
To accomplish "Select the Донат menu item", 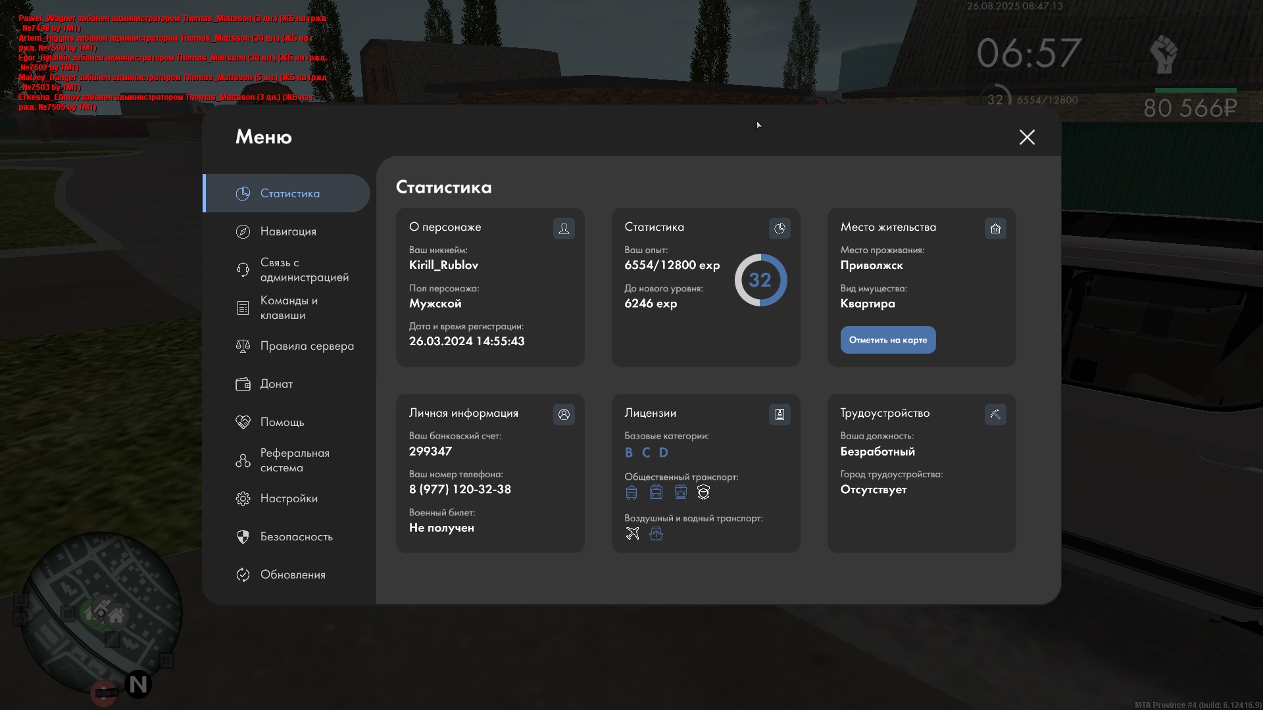I will pyautogui.click(x=276, y=384).
